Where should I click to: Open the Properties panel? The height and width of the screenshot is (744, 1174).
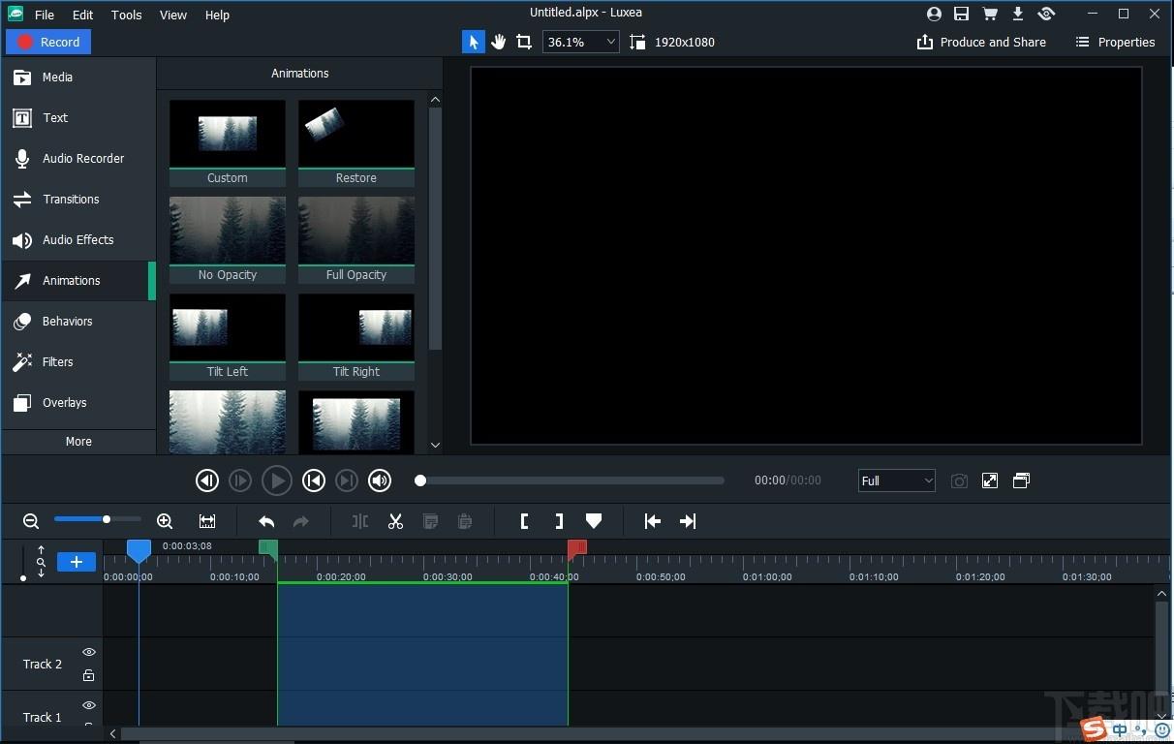[x=1115, y=42]
